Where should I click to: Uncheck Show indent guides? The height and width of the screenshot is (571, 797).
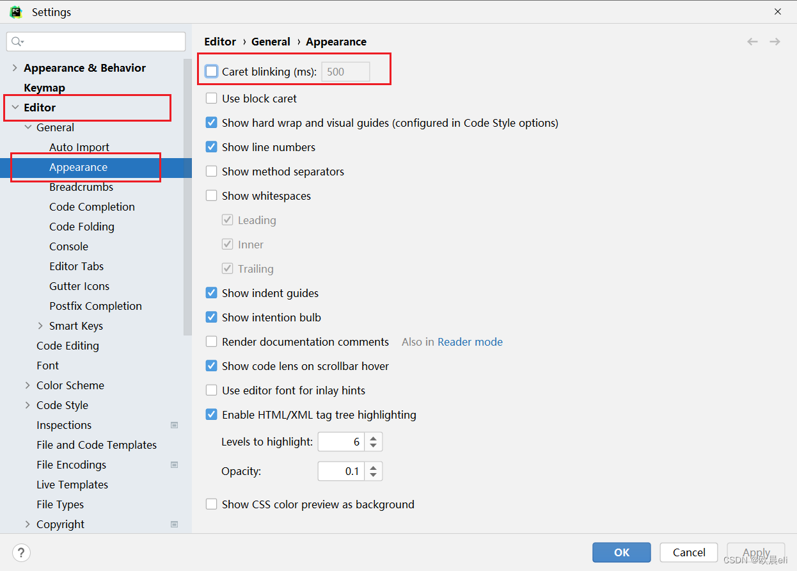click(x=212, y=293)
